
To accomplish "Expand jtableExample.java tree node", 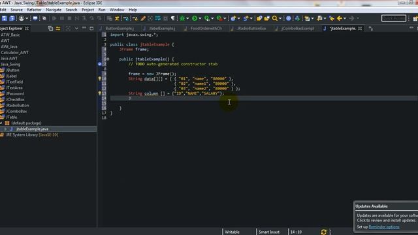I will pyautogui.click(x=5, y=129).
